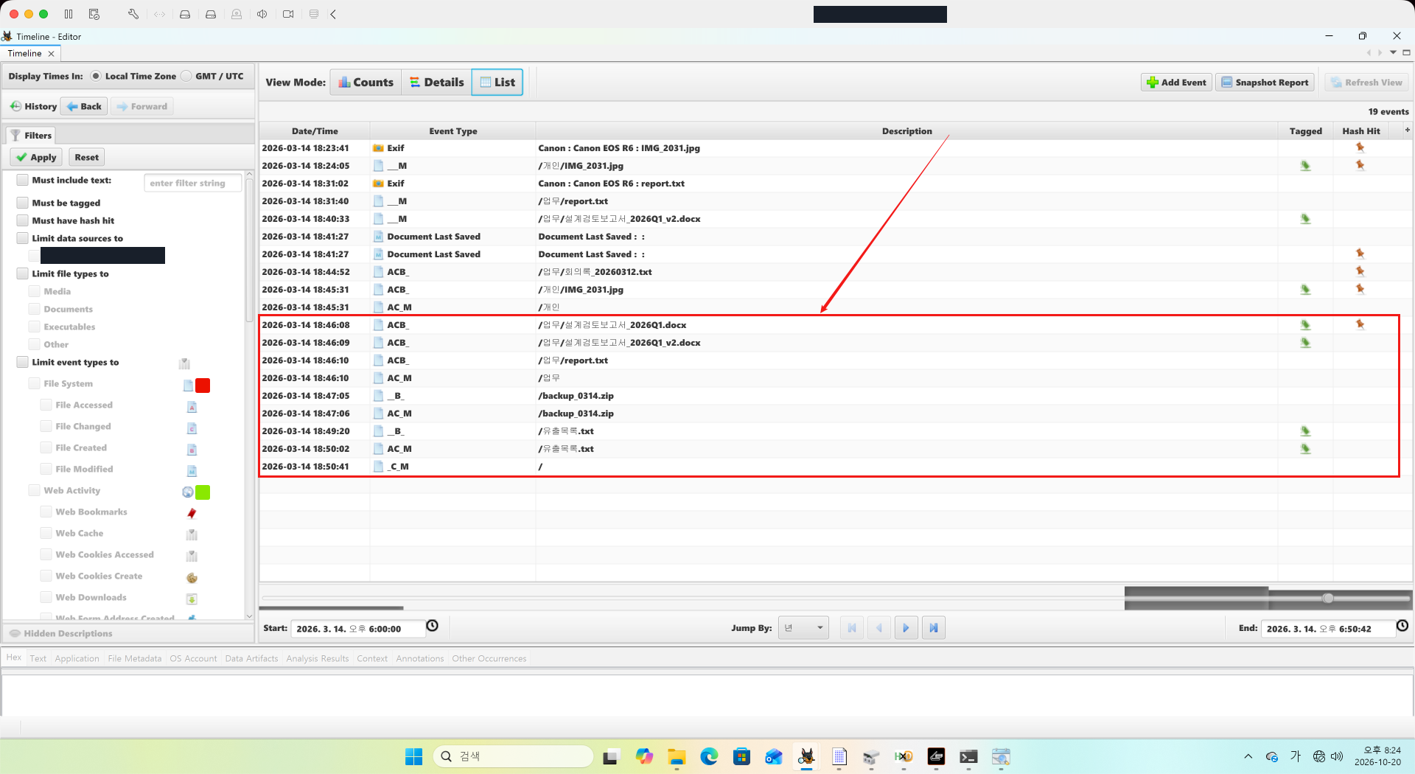The height and width of the screenshot is (774, 1415).
Task: Open Autopsy from the Windows taskbar
Action: [806, 756]
